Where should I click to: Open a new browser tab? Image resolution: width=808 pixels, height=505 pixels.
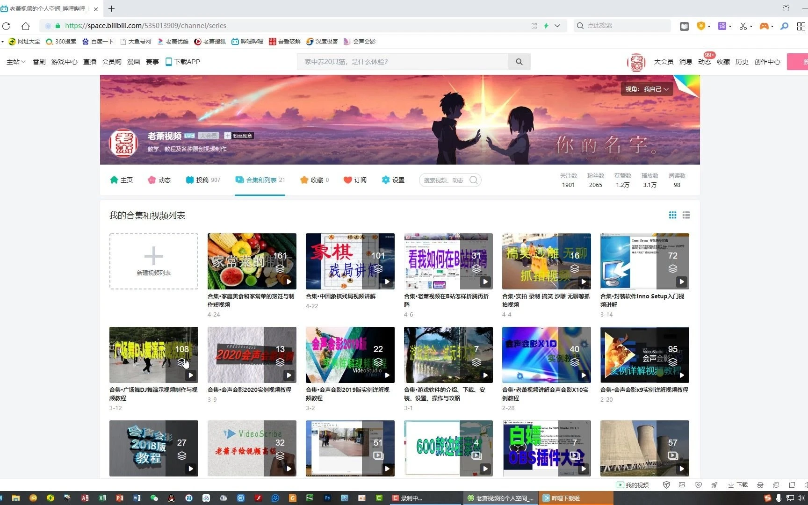click(x=111, y=8)
